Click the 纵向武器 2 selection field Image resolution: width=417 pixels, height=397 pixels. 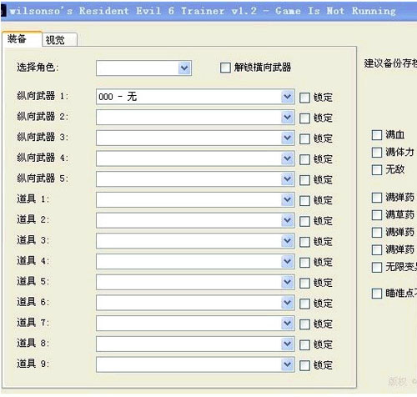(x=195, y=118)
